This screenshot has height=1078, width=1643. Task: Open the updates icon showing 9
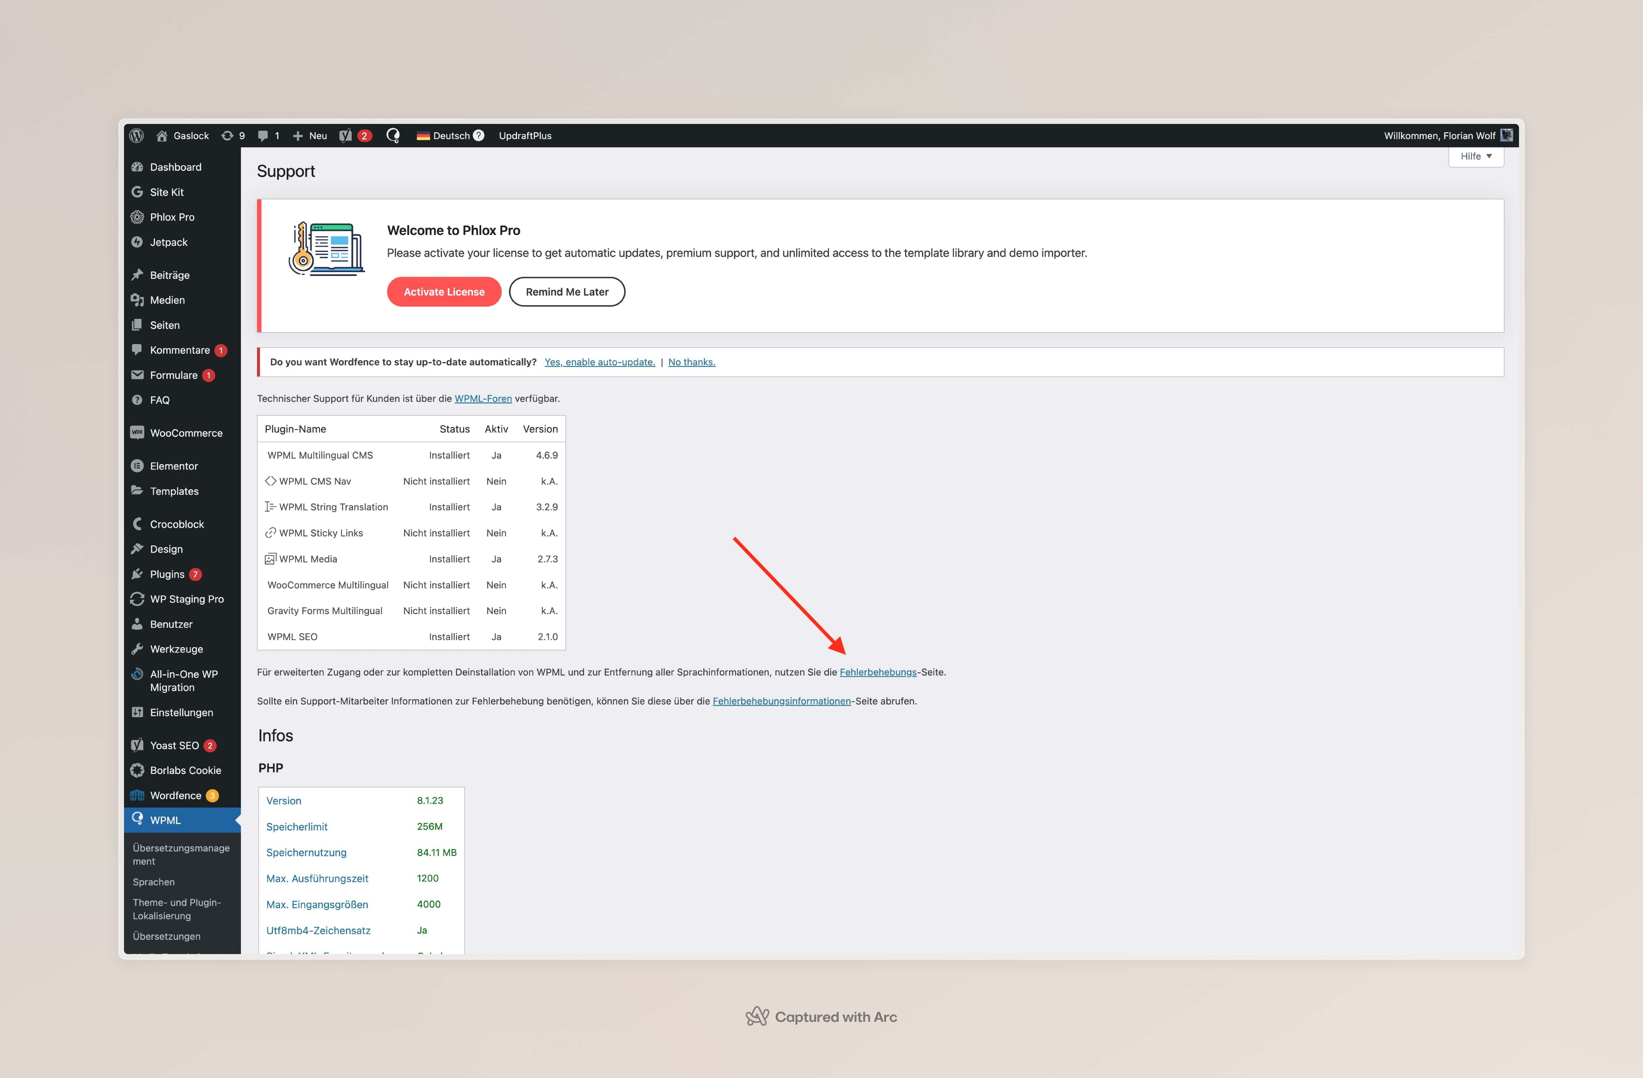(227, 135)
